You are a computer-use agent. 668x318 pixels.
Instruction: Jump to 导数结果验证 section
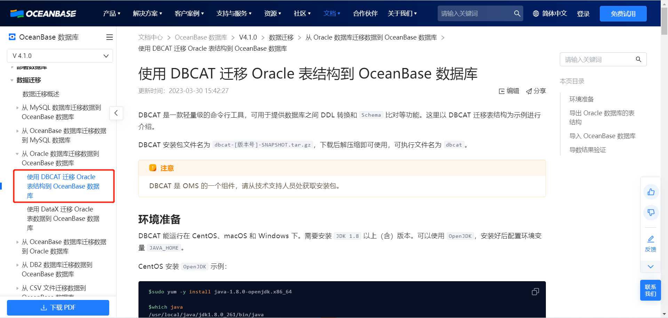[x=588, y=150]
